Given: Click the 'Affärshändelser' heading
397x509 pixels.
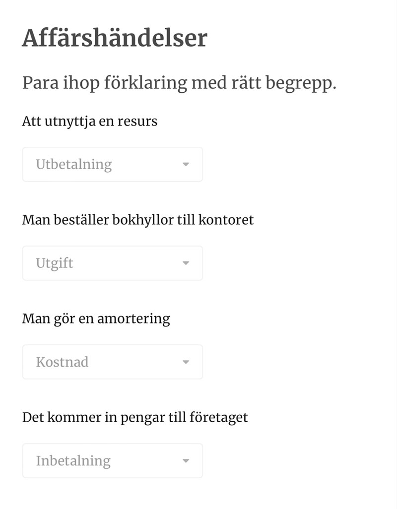Looking at the screenshot, I should [x=115, y=38].
